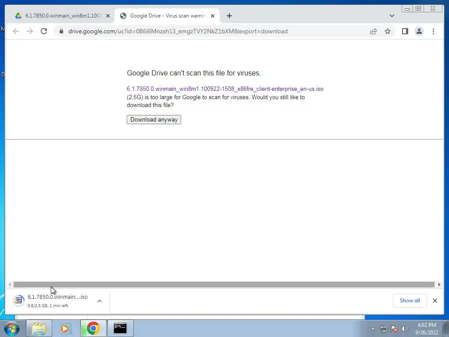Go back to previous page
The width and height of the screenshot is (449, 337).
click(x=16, y=31)
